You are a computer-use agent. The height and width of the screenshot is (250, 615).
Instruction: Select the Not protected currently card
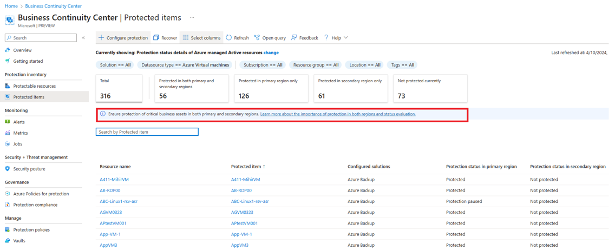click(430, 89)
